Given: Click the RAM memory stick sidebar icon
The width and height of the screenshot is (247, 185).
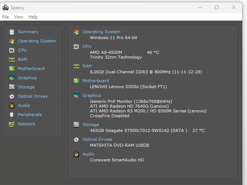Looking at the screenshot, I should 12,59.
